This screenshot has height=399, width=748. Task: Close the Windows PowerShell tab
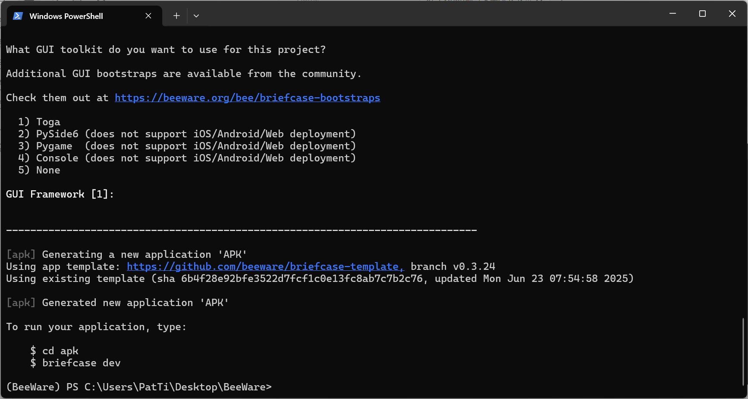[148, 16]
